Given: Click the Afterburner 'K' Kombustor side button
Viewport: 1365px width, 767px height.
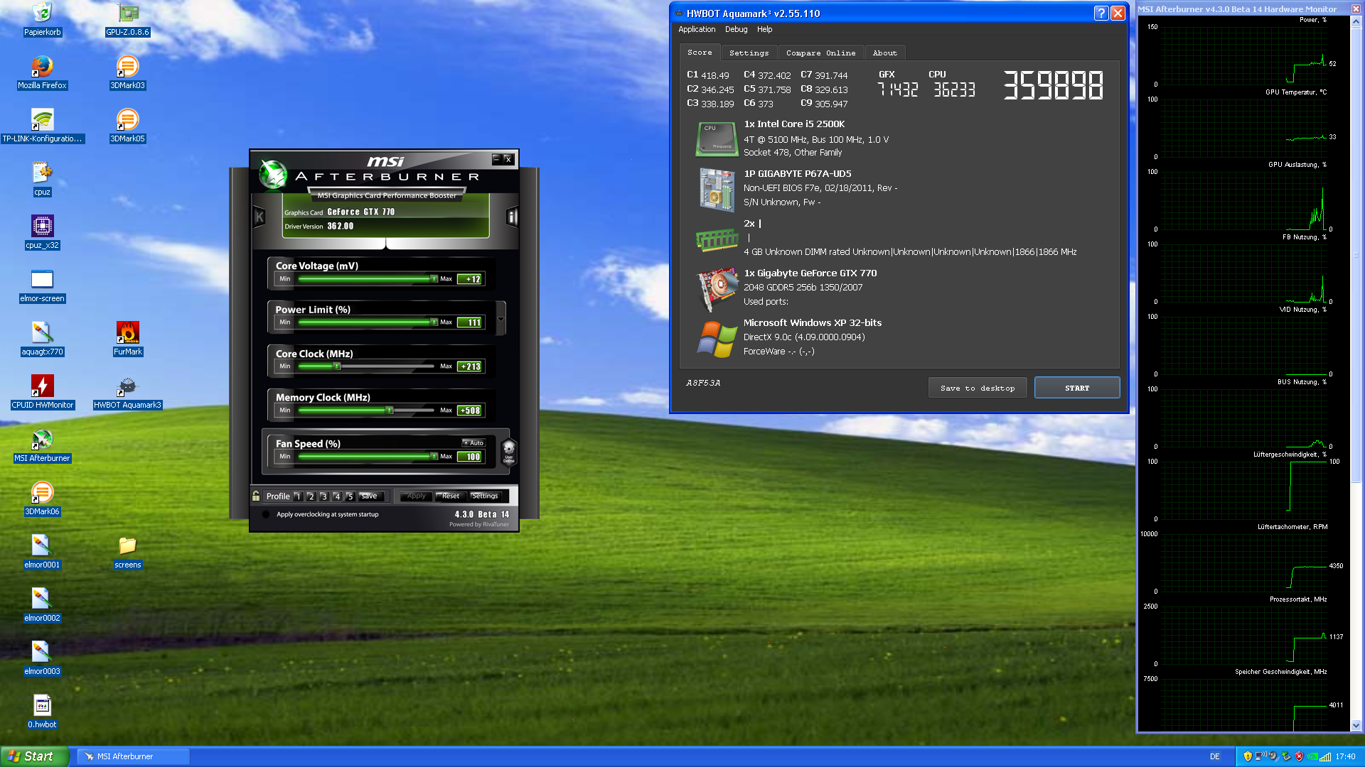Looking at the screenshot, I should click(x=259, y=217).
